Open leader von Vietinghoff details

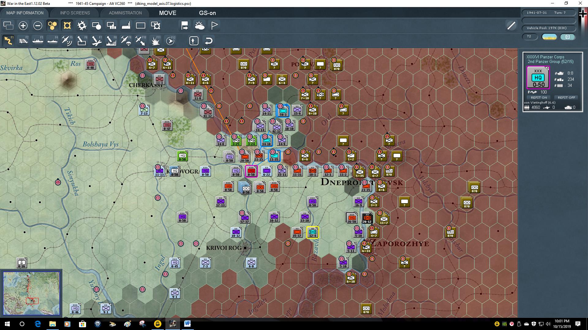pyautogui.click(x=540, y=102)
